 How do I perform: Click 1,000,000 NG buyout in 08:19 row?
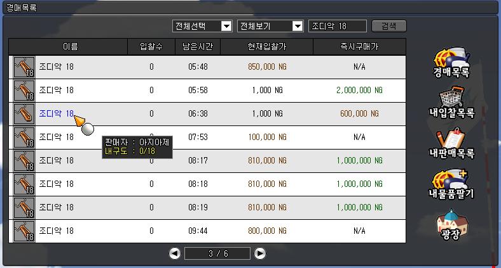(359, 208)
